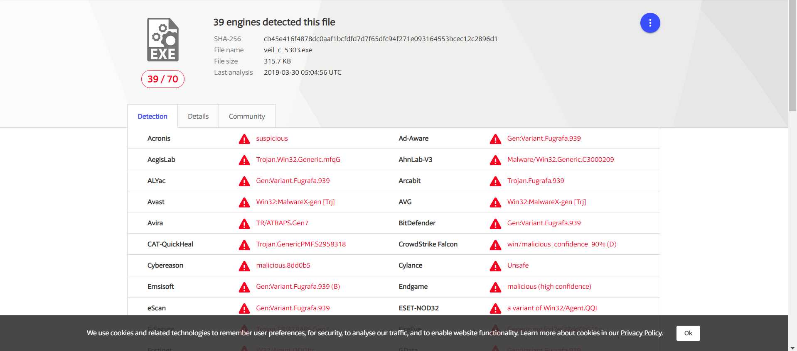Click CrowdStrike result win/malicious_confidence_90% (D)

(x=561, y=244)
